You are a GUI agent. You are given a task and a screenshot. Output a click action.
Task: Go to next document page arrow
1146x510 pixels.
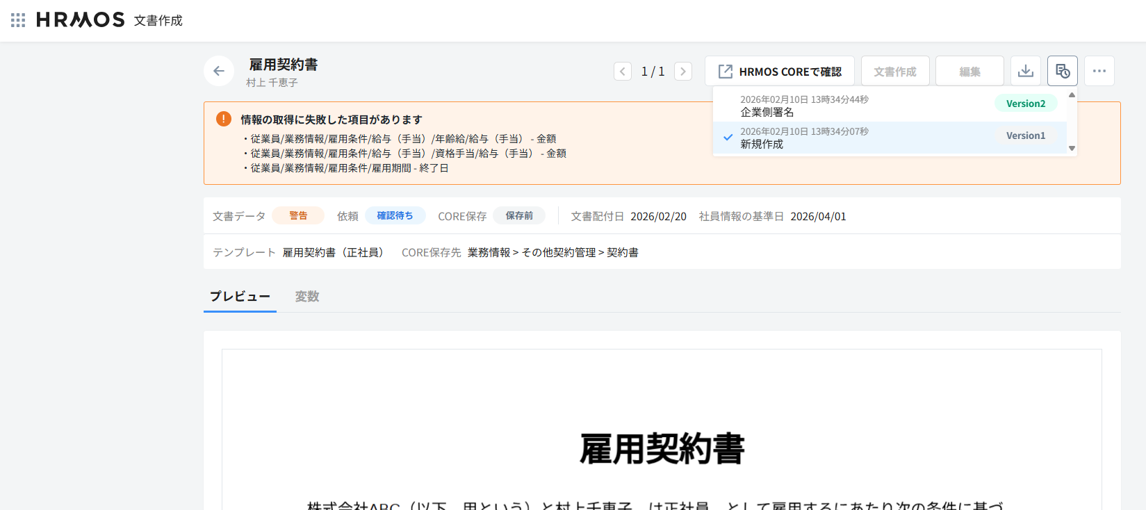click(x=683, y=72)
